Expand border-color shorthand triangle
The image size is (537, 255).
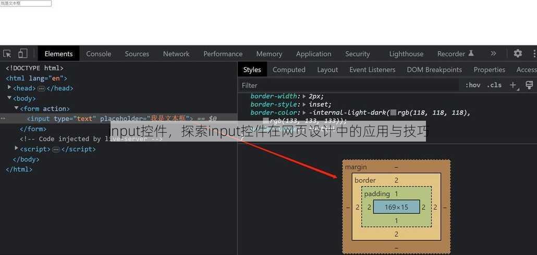pos(304,112)
